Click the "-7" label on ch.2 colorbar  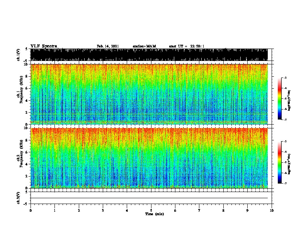[x=285, y=183]
